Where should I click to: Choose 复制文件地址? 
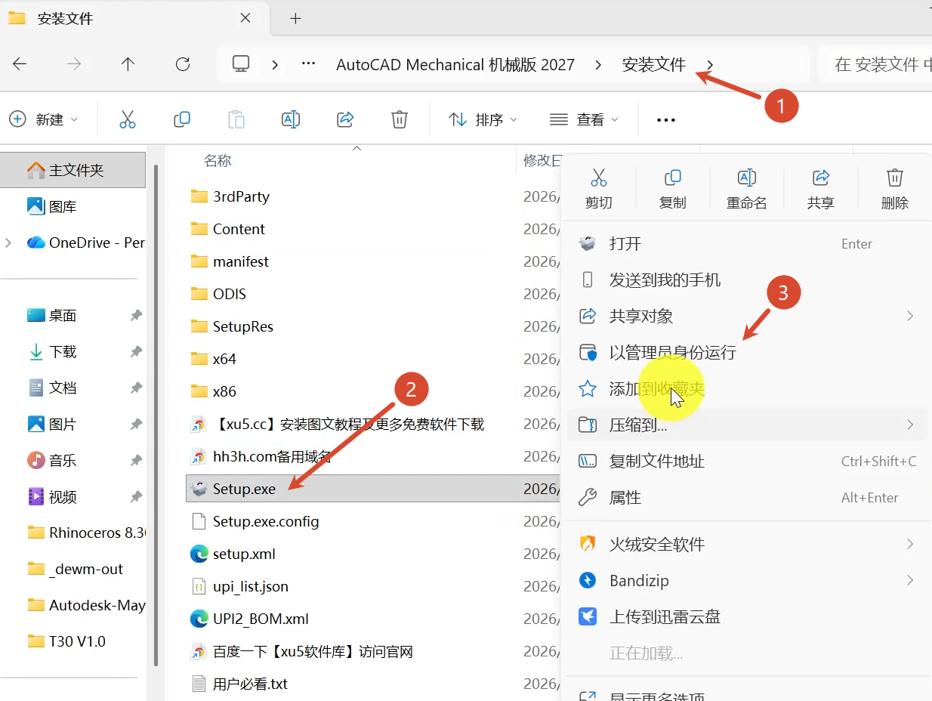click(x=747, y=461)
